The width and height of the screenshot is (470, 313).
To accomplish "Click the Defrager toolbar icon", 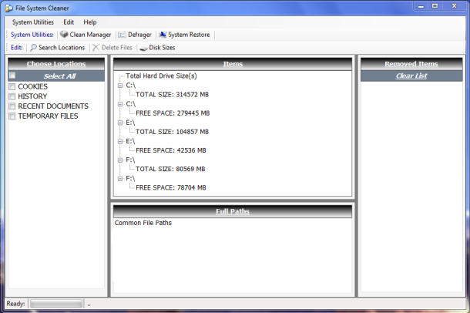I will click(x=122, y=35).
